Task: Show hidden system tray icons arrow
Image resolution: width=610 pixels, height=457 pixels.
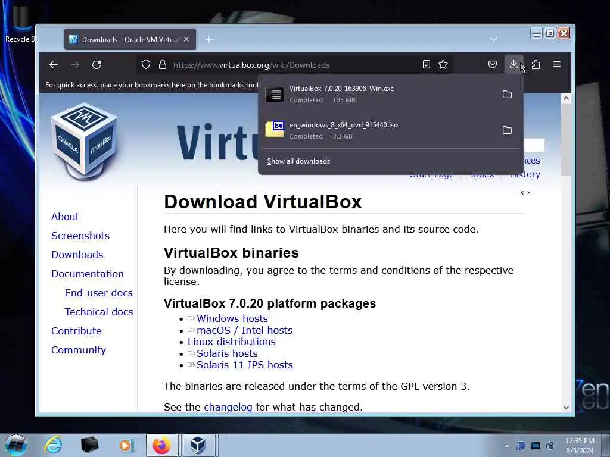Action: [506, 446]
